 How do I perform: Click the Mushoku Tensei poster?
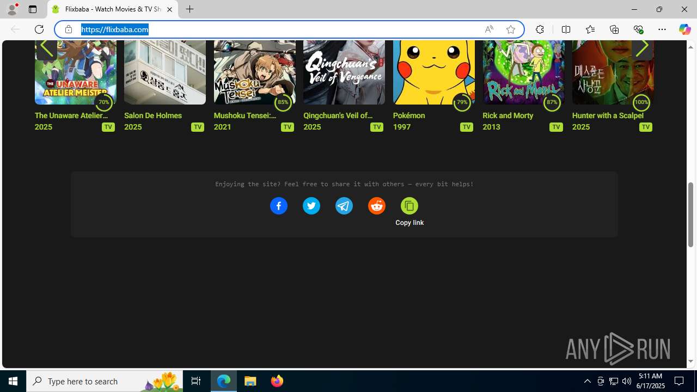click(254, 72)
